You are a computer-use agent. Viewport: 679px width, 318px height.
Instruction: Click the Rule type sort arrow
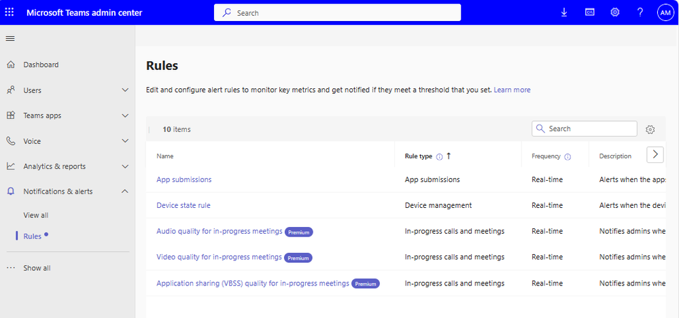pos(449,156)
